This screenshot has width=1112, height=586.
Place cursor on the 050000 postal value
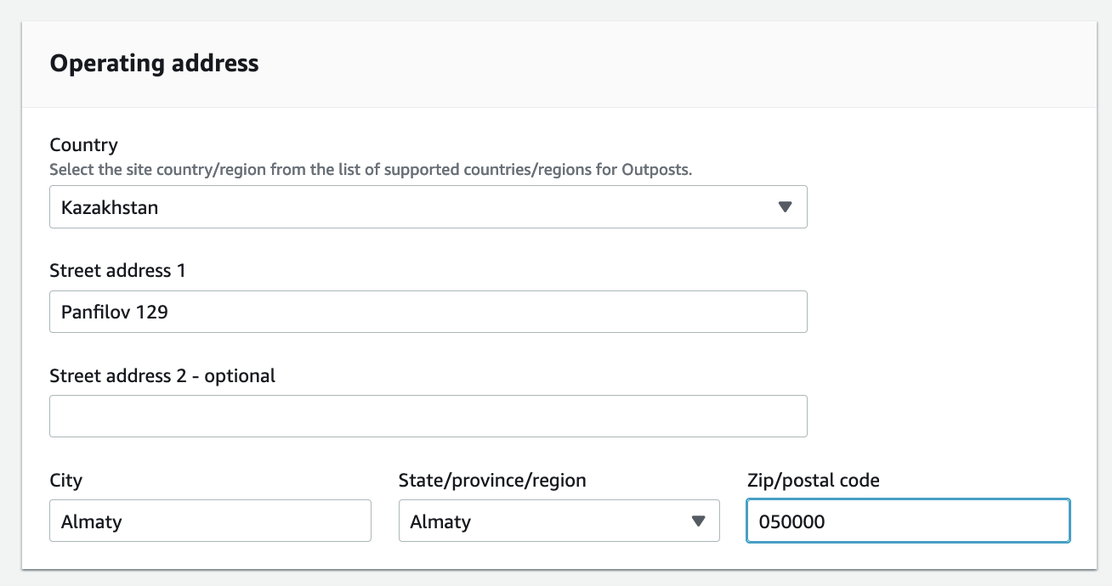click(x=791, y=521)
